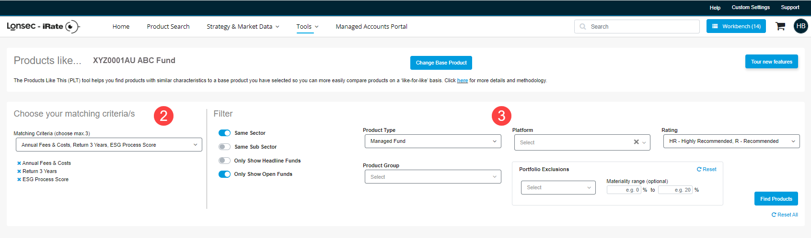This screenshot has width=811, height=238.
Task: Click the XYZ0001AU ABC Fund title
Action: [x=134, y=60]
